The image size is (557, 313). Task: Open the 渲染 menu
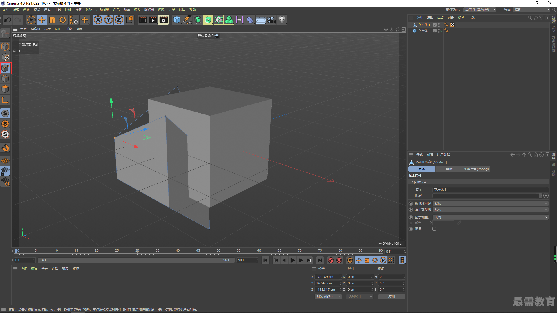161,10
